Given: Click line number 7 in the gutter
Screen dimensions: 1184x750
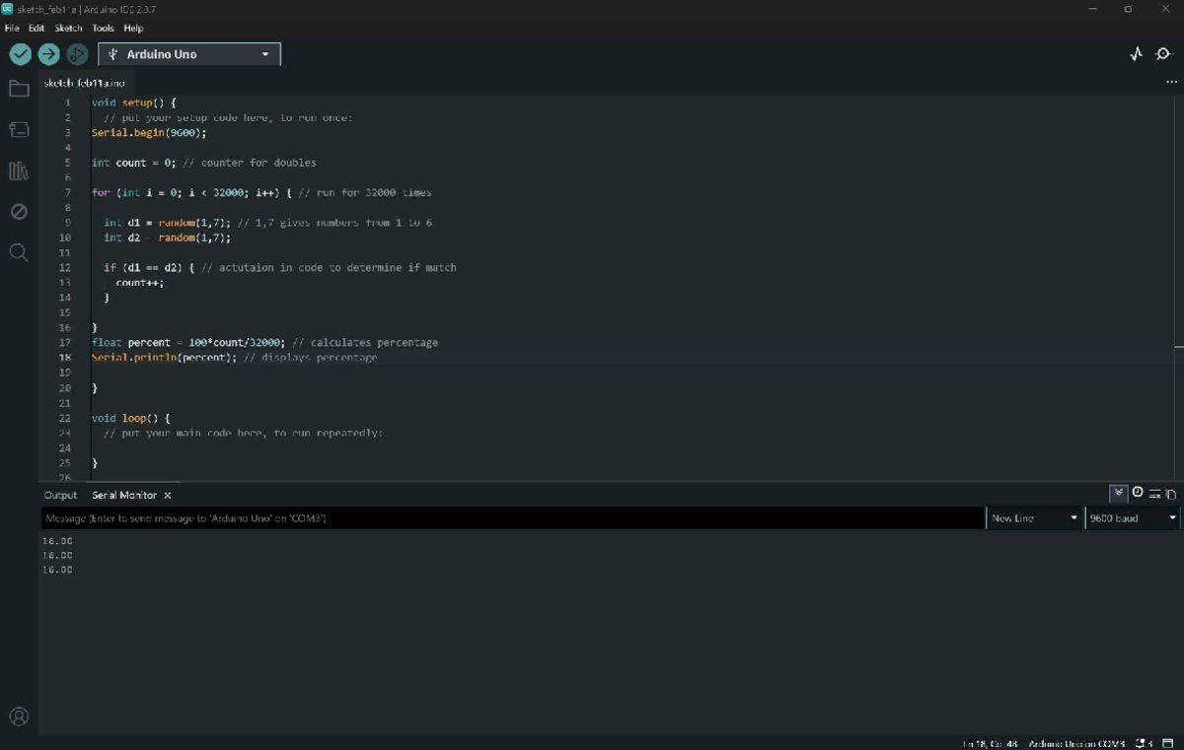Looking at the screenshot, I should click(67, 192).
